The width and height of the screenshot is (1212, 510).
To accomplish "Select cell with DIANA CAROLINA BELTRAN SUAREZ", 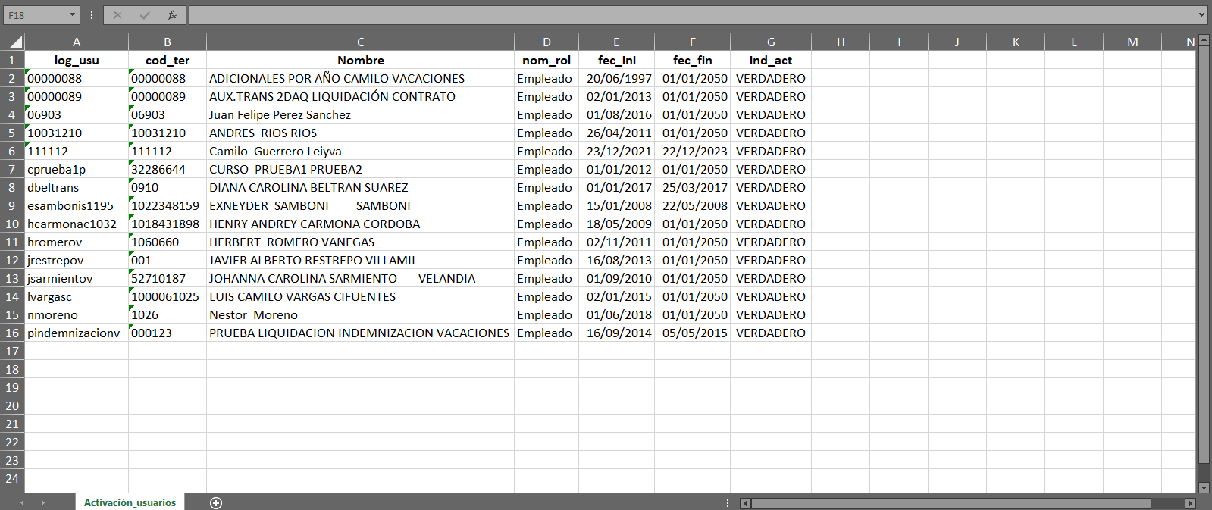I will (x=361, y=187).
